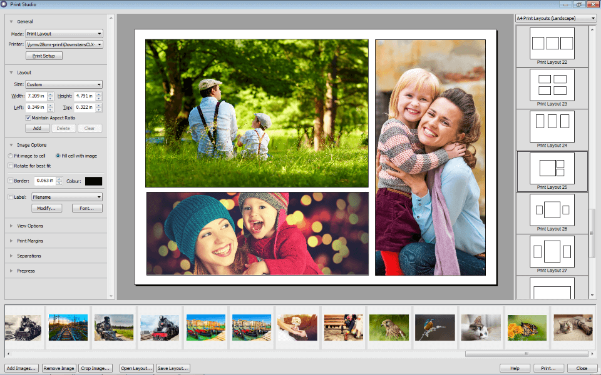601x375 pixels.
Task: Select Print Layout 26 template icon
Action: tap(552, 212)
